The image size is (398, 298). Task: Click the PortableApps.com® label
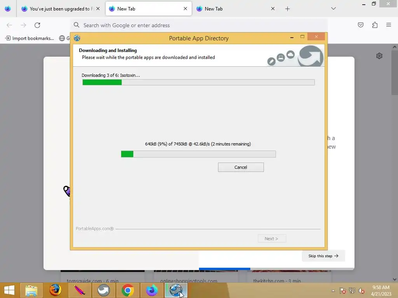[95, 229]
